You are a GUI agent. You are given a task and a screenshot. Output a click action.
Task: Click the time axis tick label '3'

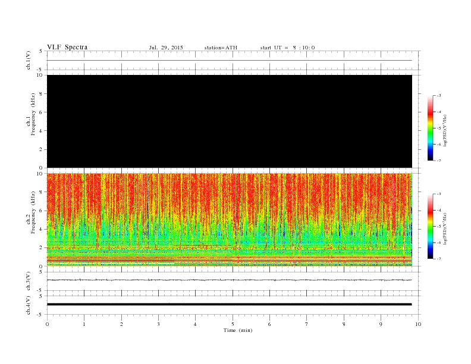click(158, 324)
